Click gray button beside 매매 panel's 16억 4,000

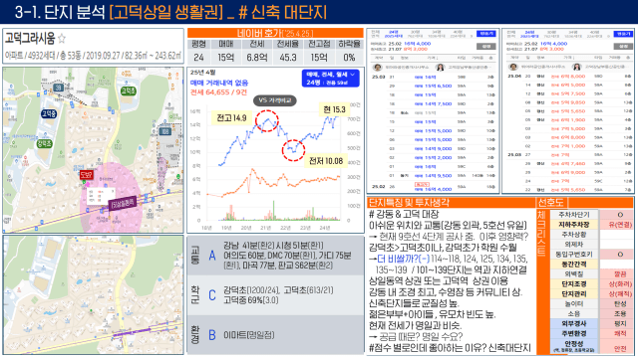coord(486,47)
